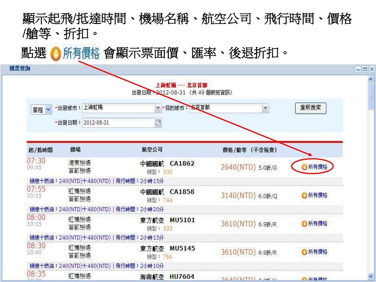Select flight number CA1858

182,192
